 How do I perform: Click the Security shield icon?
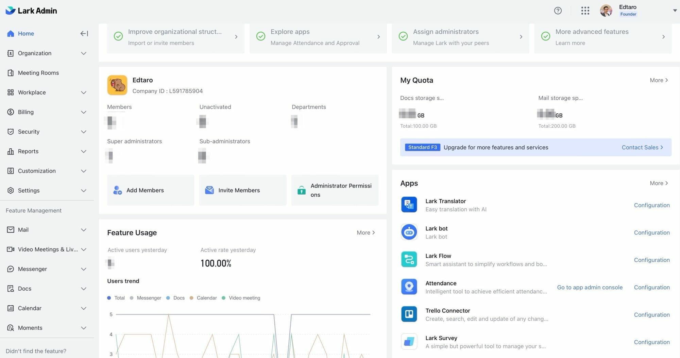click(11, 132)
